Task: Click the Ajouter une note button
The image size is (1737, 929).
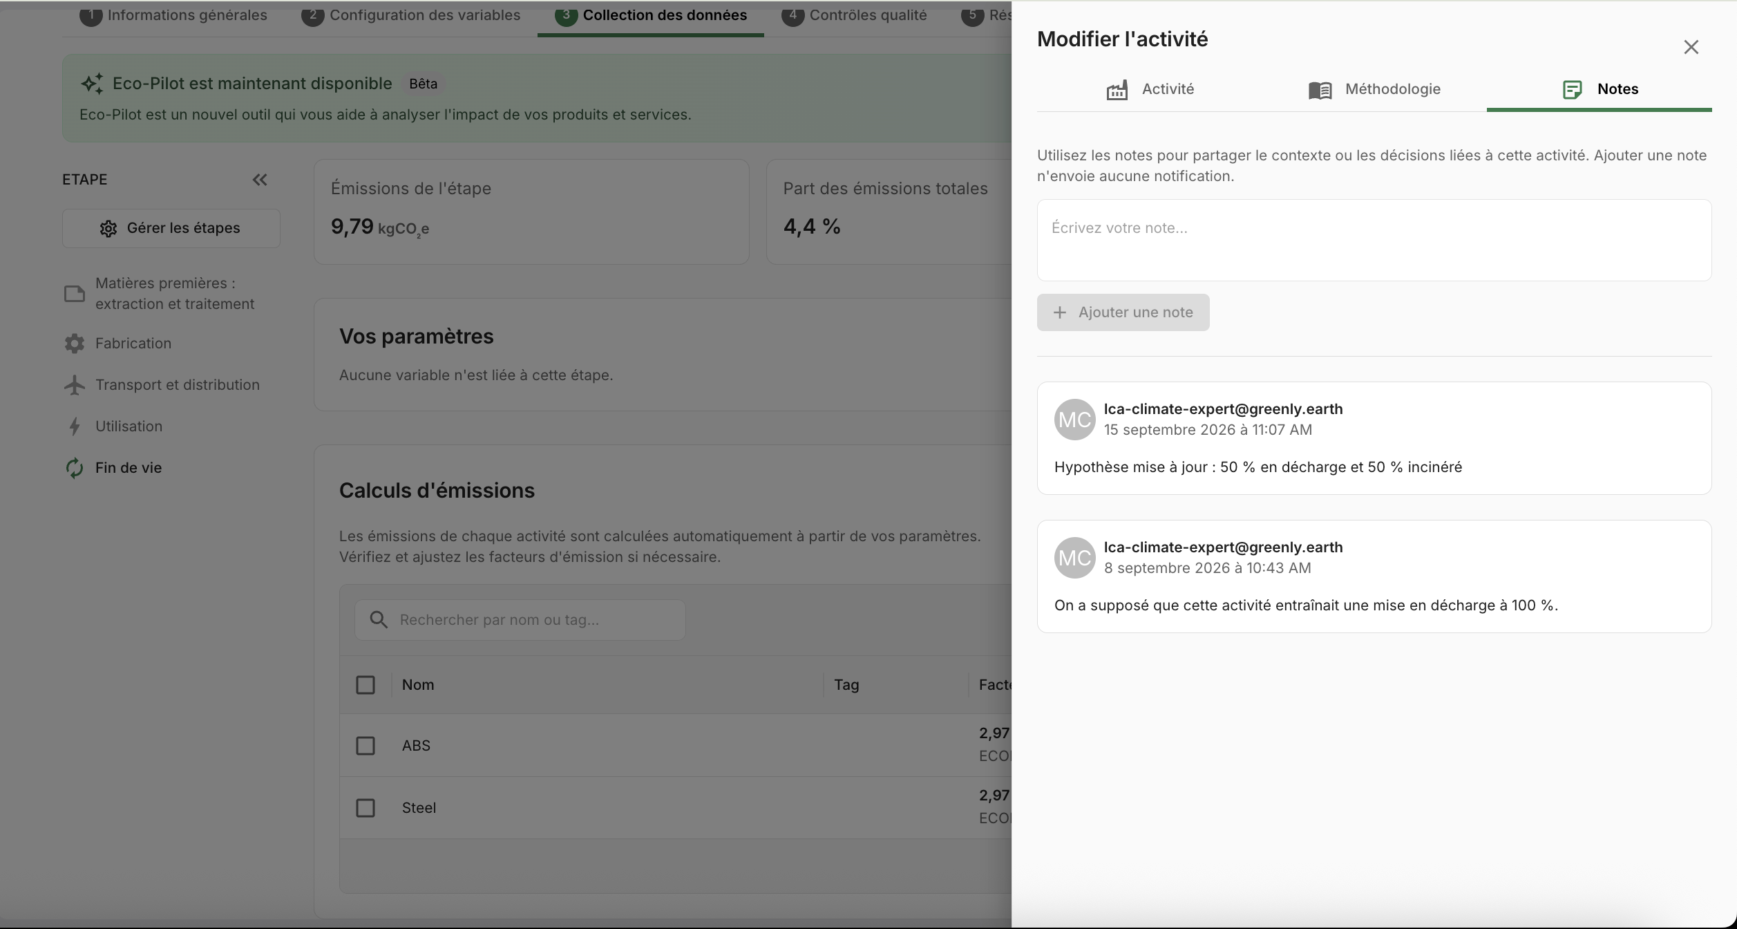Action: (x=1123, y=312)
